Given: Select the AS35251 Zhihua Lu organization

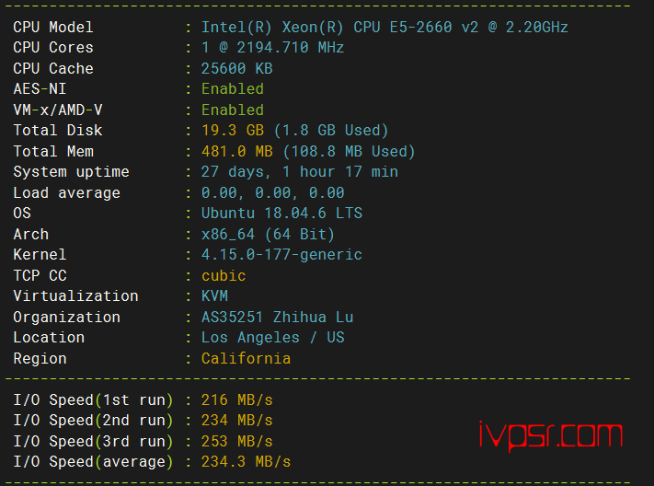Looking at the screenshot, I should (x=277, y=318).
